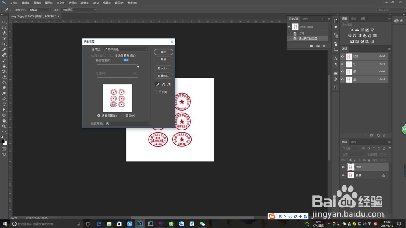Add a Color Balance adjustment
The height and width of the screenshot is (228, 406).
click(x=354, y=36)
